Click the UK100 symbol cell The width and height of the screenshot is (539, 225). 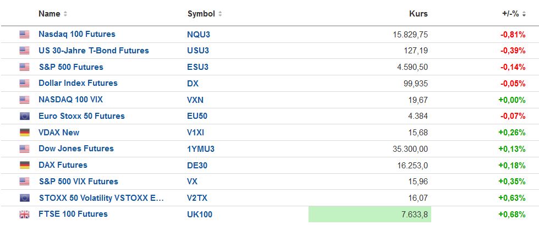pyautogui.click(x=200, y=215)
